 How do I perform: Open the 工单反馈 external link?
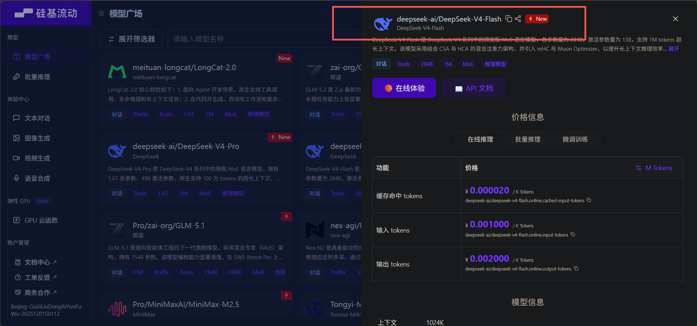click(x=35, y=277)
